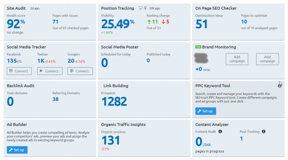
Task: Open the 71 pages with issues link
Action: pos(55,22)
